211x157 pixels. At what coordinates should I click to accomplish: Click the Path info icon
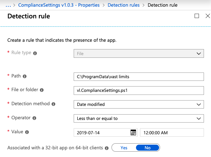click(x=25, y=76)
